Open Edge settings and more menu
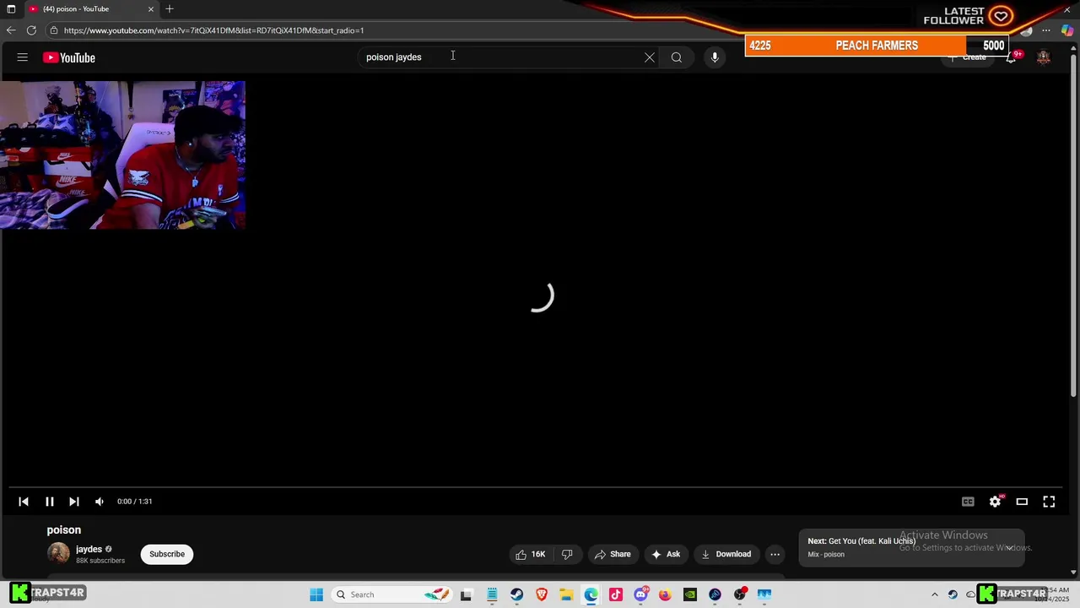Screen dimensions: 1080x608 point(1046,30)
